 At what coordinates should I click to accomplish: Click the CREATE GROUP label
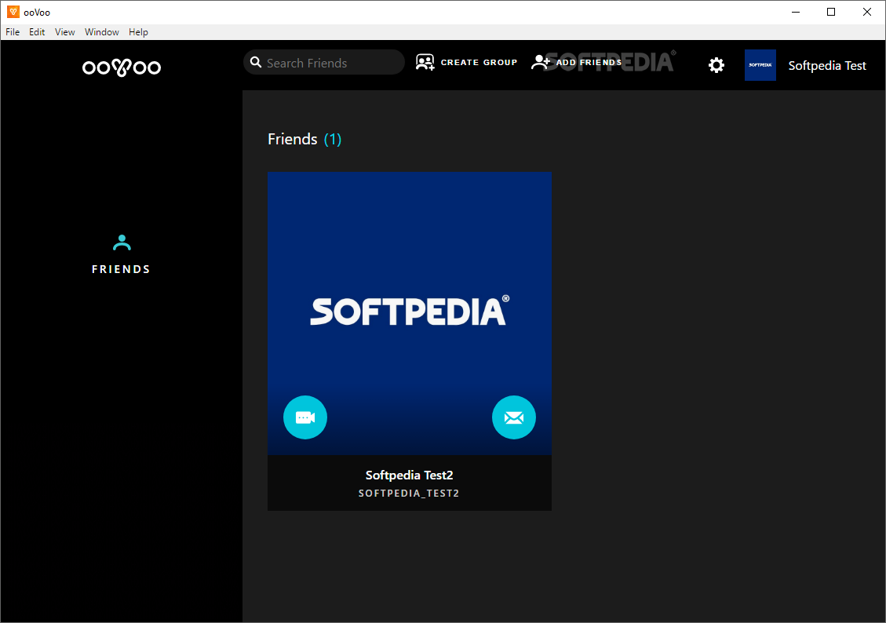click(479, 63)
